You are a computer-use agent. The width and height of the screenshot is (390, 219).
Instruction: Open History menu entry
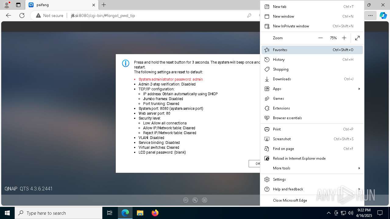coord(312,60)
